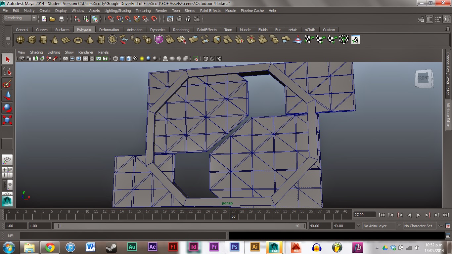
Task: Toggle wireframe on shaded display
Action: click(129, 59)
